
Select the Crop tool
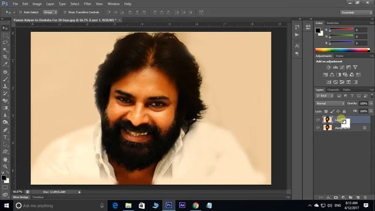coord(5,57)
